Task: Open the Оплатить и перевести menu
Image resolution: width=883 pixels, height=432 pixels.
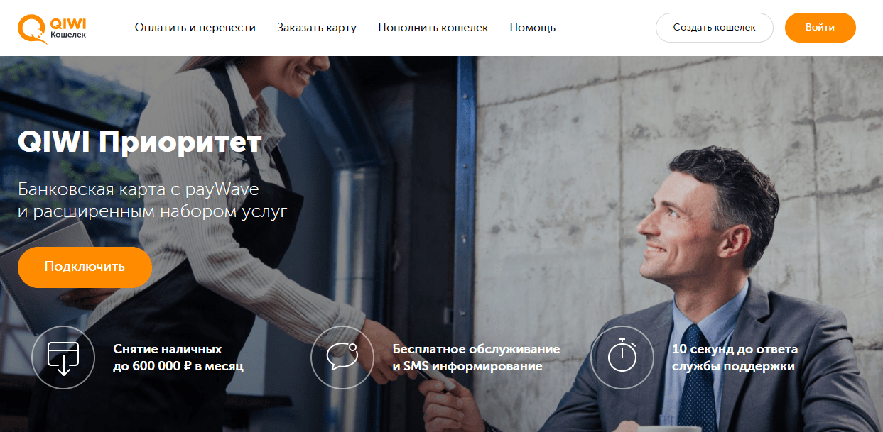Action: click(x=195, y=28)
